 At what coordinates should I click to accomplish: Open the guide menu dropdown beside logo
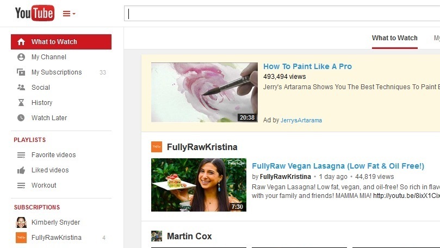point(69,14)
